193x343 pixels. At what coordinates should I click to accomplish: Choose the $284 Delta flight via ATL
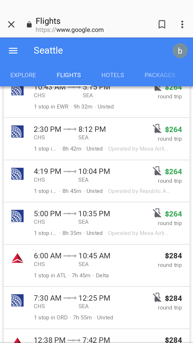(96, 265)
